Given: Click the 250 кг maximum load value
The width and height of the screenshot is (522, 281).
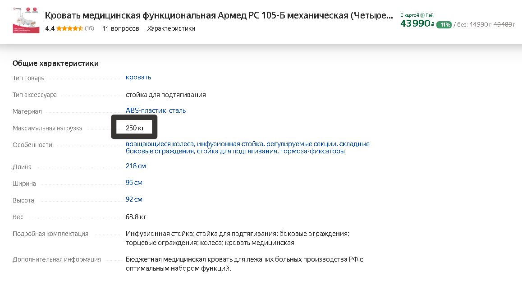Looking at the screenshot, I should [x=135, y=128].
